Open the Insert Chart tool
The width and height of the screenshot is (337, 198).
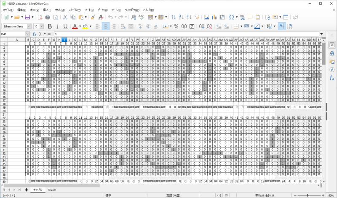coord(214,17)
